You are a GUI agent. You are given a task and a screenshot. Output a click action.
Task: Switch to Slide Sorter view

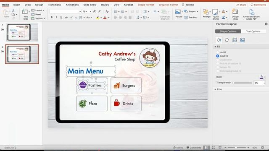point(213,148)
